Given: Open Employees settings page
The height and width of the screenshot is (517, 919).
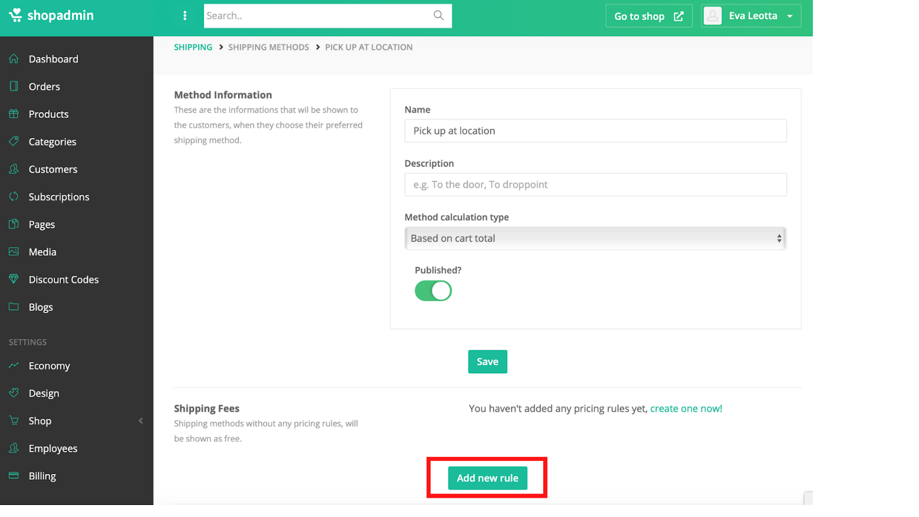Looking at the screenshot, I should tap(53, 449).
